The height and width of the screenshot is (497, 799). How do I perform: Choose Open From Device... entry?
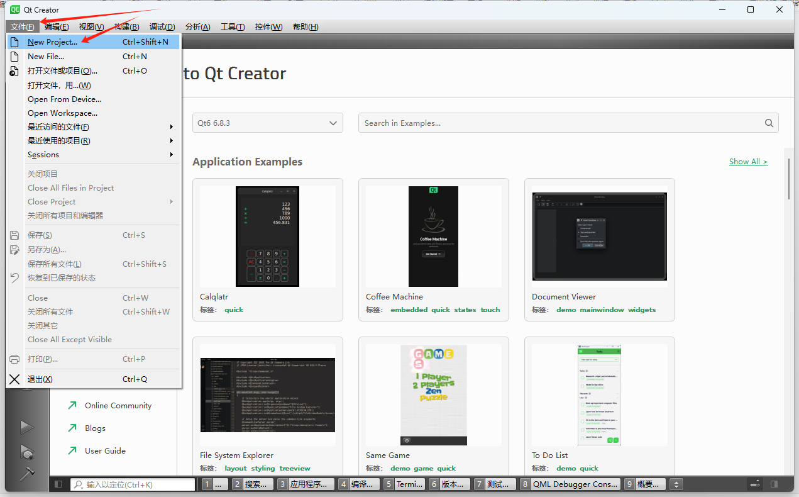[93, 99]
